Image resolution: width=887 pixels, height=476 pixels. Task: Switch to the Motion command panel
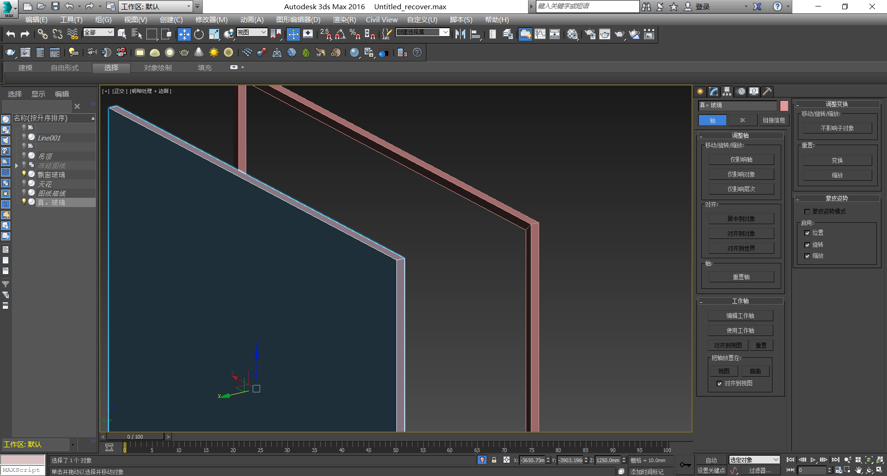pyautogui.click(x=741, y=91)
